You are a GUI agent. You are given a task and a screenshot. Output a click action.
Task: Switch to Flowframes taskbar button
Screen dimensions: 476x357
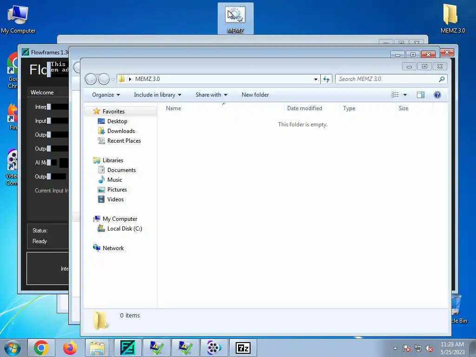tap(127, 348)
